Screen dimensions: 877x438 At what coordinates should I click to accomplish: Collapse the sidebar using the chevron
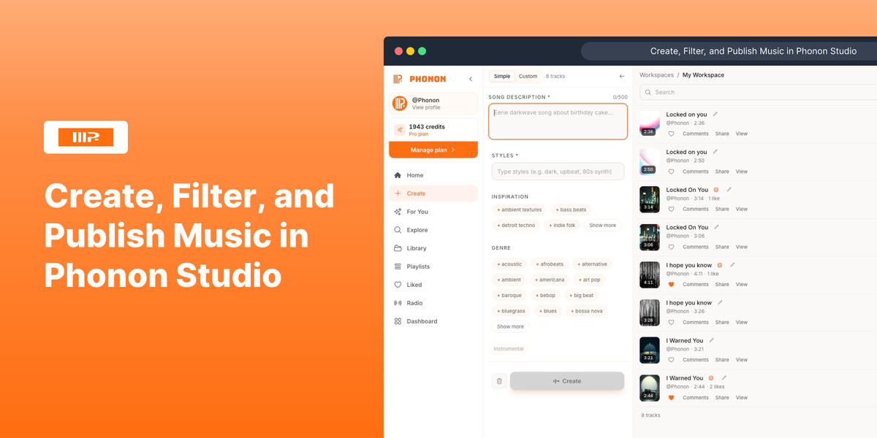[471, 79]
